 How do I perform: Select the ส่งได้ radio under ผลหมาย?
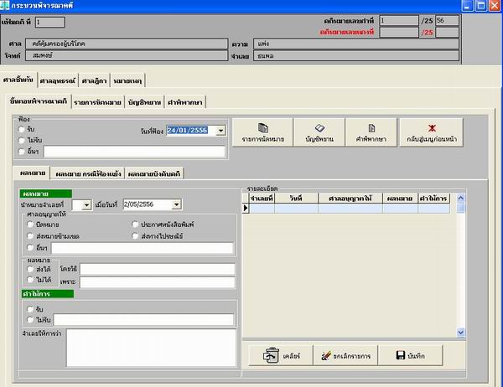[30, 269]
